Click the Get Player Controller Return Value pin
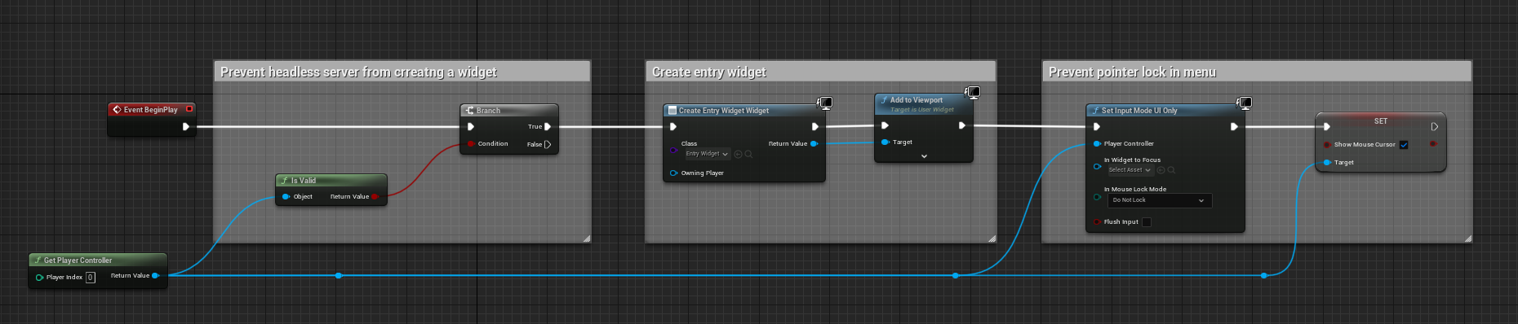1518x324 pixels. (155, 275)
